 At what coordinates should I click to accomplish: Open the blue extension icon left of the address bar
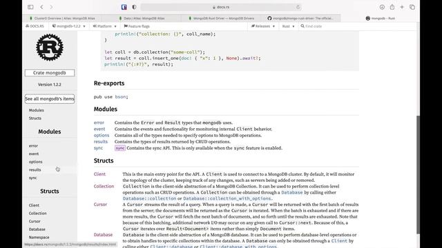[124, 7]
